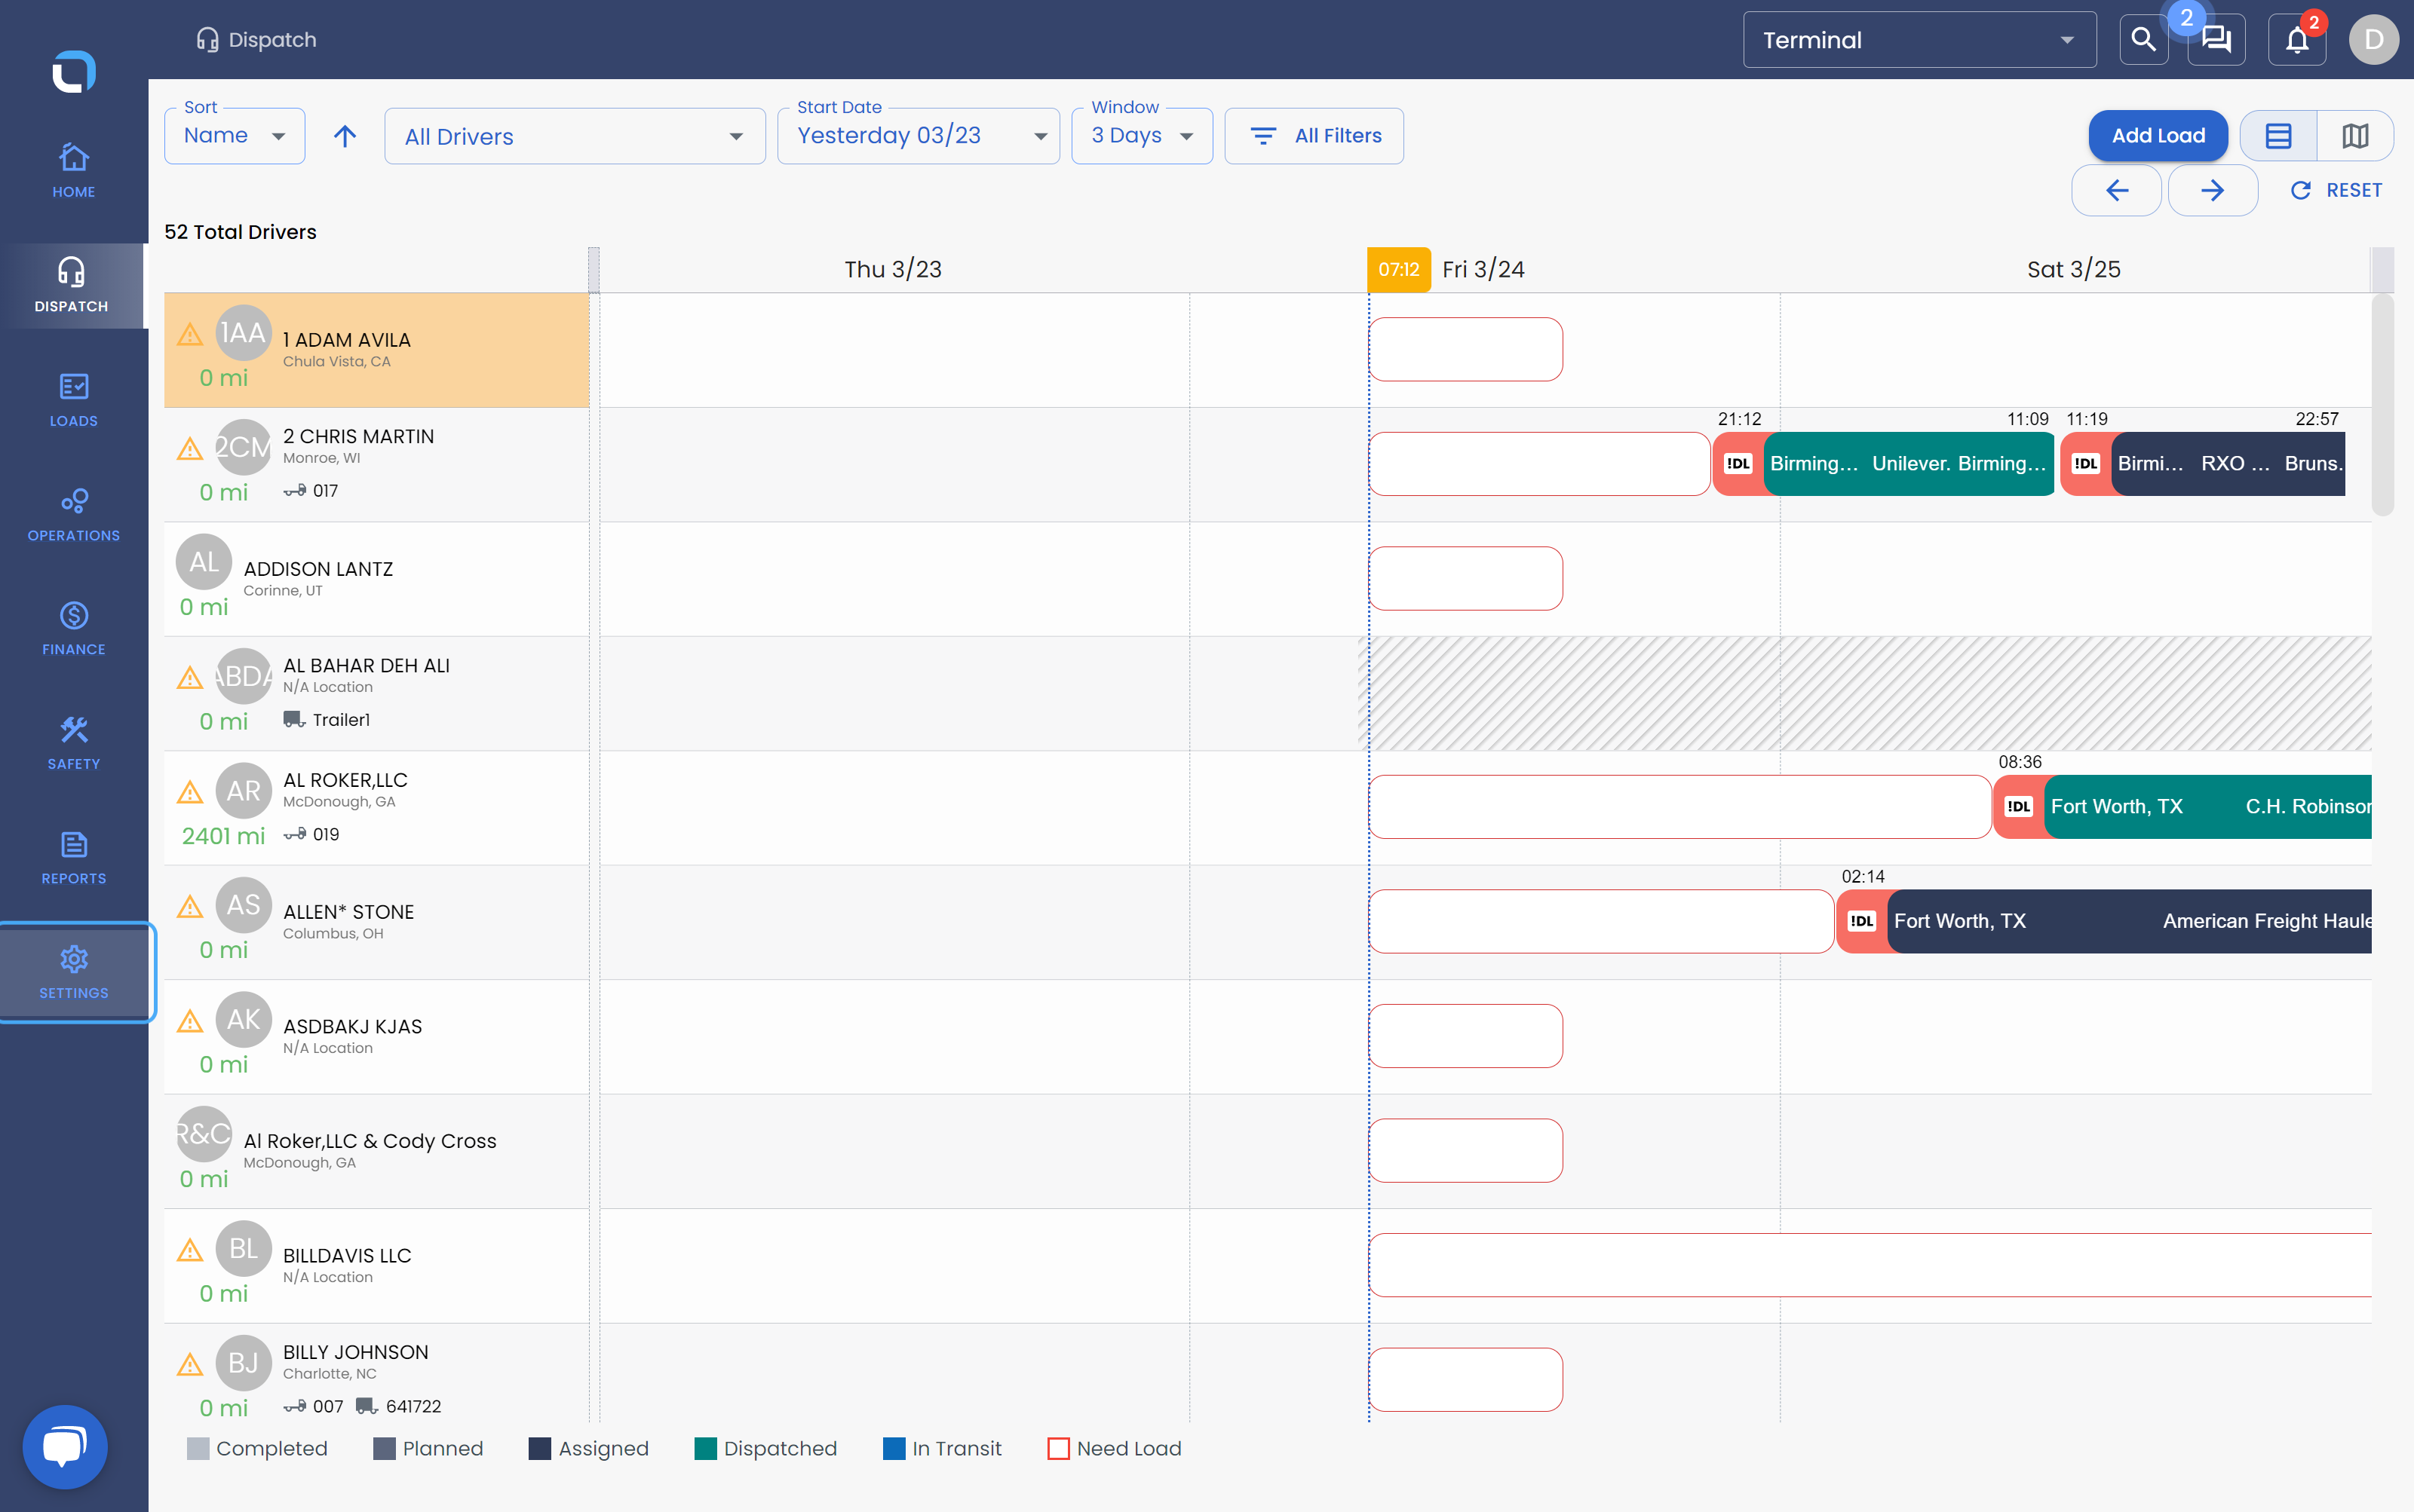Image resolution: width=2414 pixels, height=1512 pixels.
Task: Expand the All Drivers dropdown
Action: pyautogui.click(x=574, y=136)
